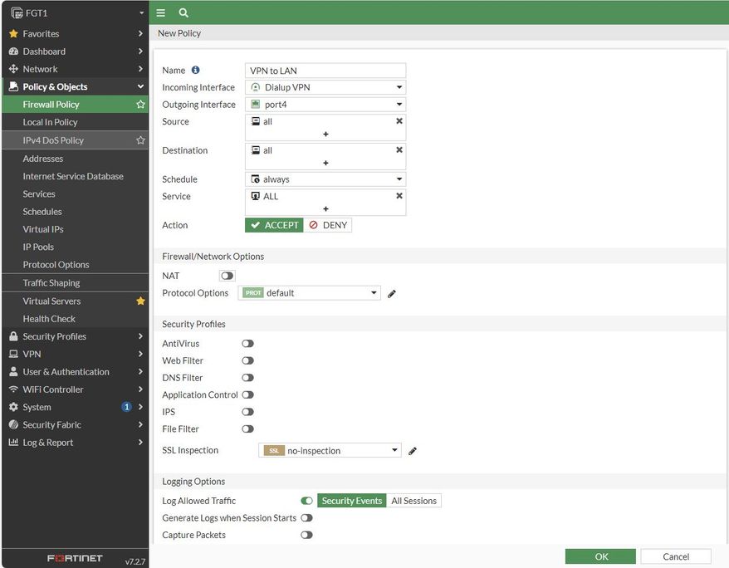Select the ACCEPT action

point(274,225)
